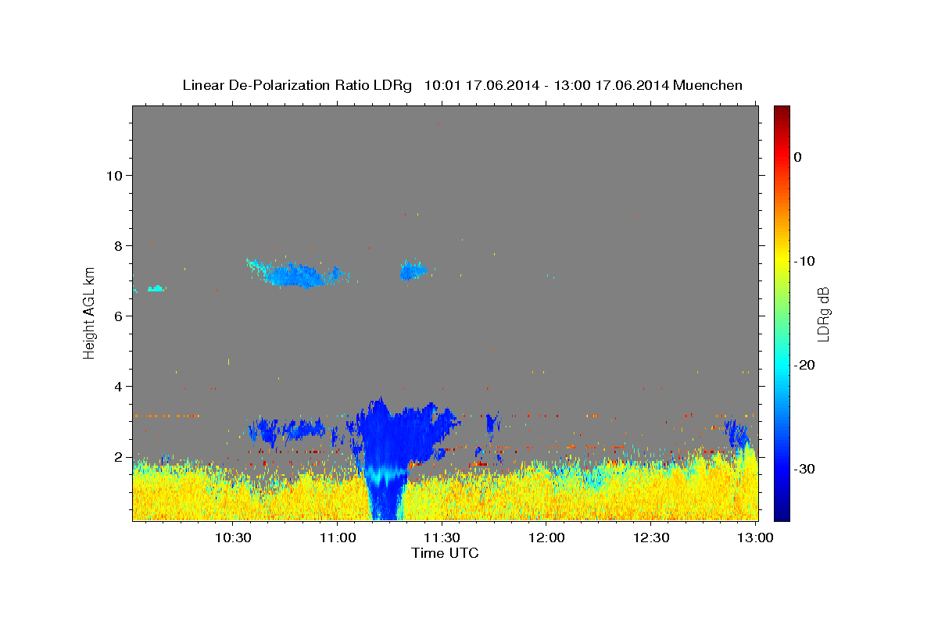Click the 12:00 time tick label
938x625 pixels.
(x=546, y=537)
